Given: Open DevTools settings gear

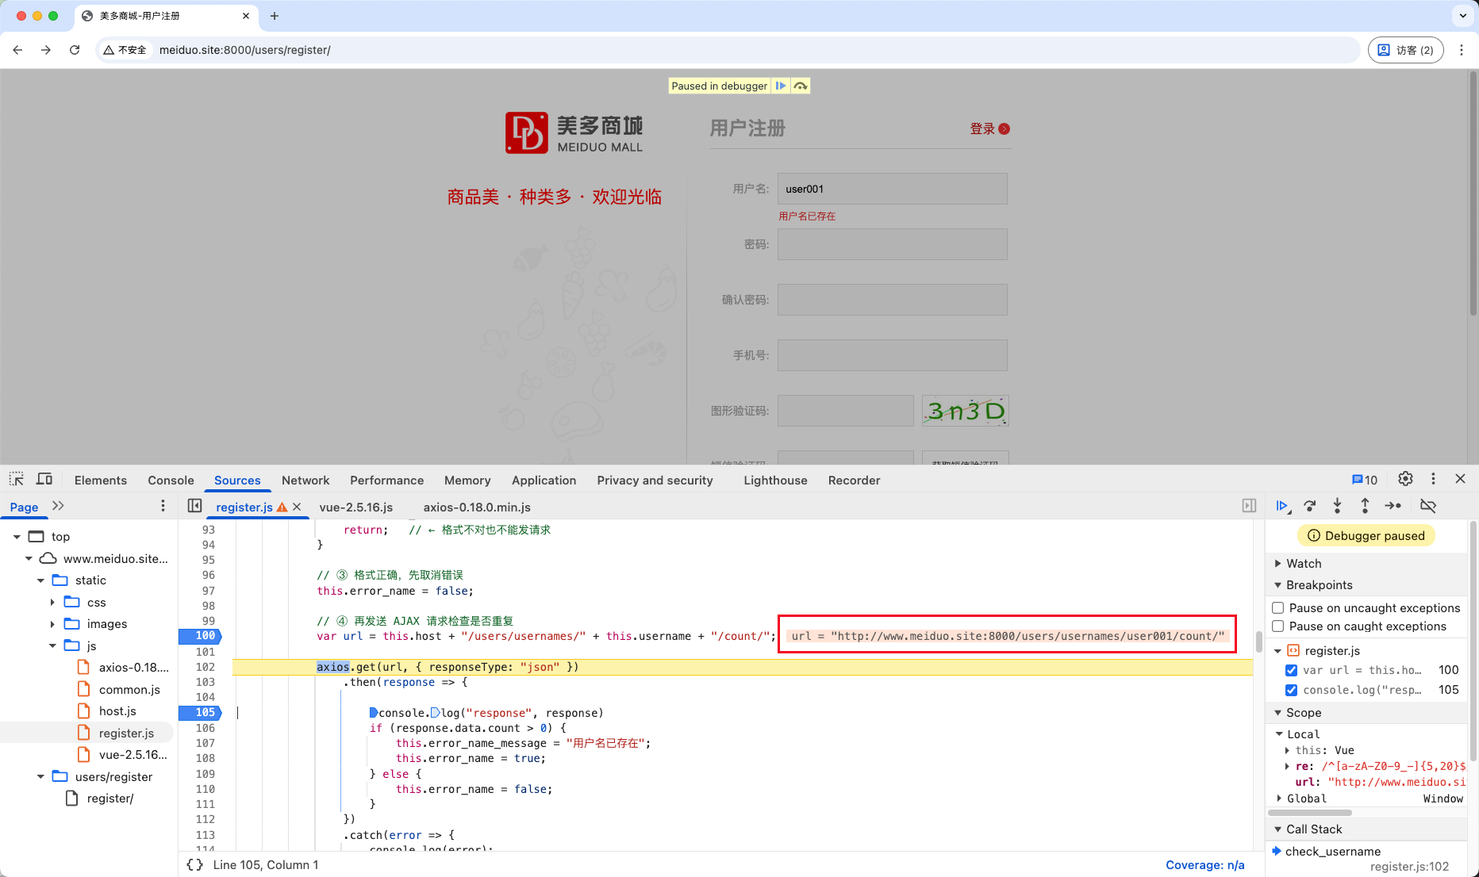Looking at the screenshot, I should (1405, 479).
